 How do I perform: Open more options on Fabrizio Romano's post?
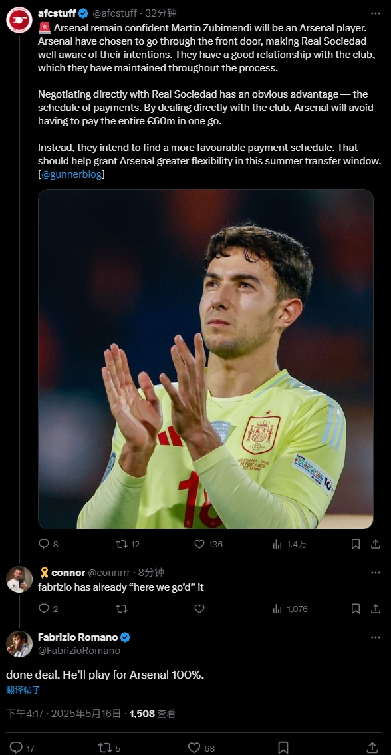point(376,637)
